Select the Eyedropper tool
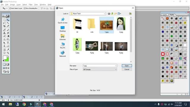The image size is (190, 107). pos(8,50)
